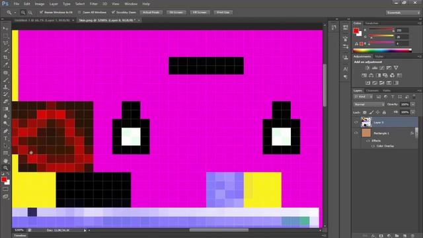Viewport: 423px width, 238px height.
Task: Click the Print Size button
Action: click(x=223, y=13)
